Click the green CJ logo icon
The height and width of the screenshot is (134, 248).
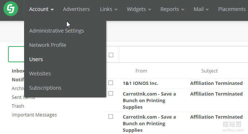pyautogui.click(x=11, y=9)
